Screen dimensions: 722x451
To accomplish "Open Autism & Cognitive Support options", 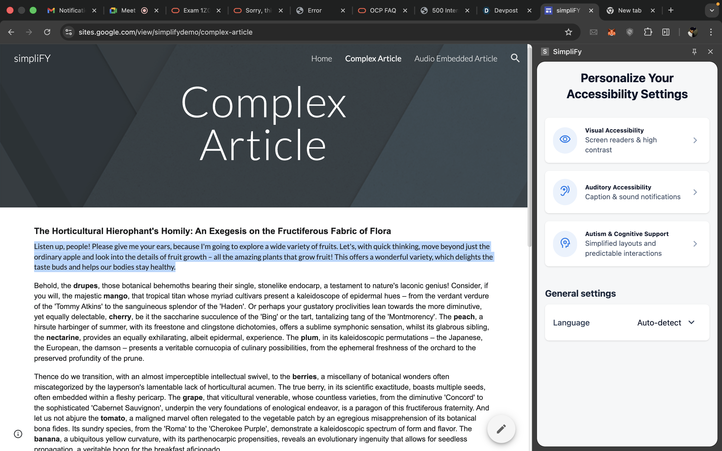I will 627,244.
